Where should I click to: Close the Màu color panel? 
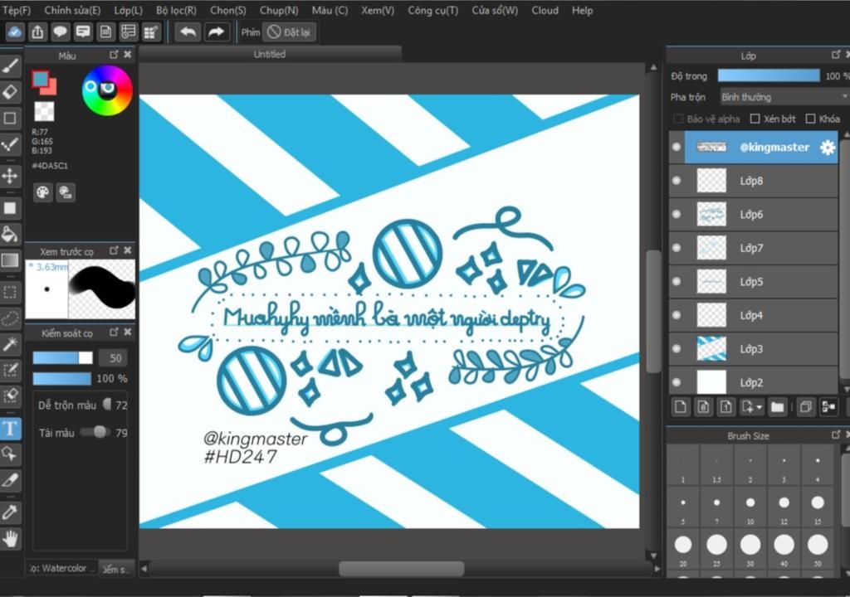127,55
